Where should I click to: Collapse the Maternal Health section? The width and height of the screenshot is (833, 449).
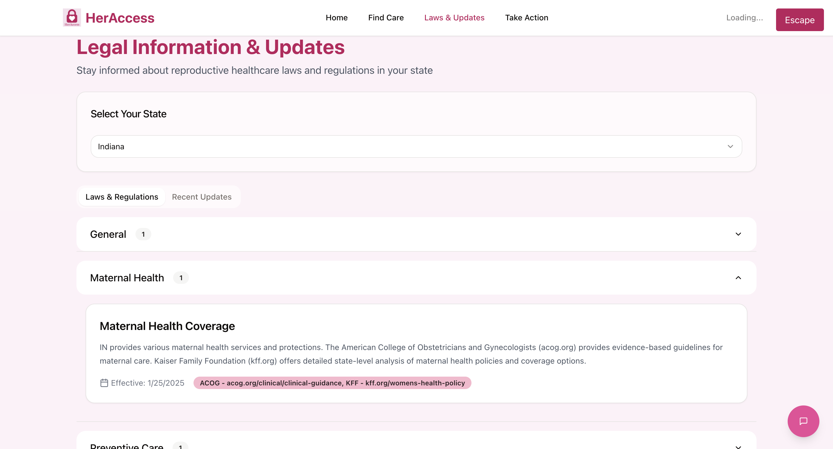tap(127, 278)
